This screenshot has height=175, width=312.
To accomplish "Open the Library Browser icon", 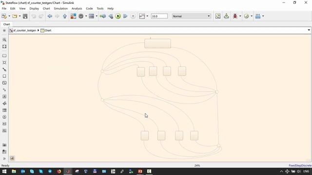I will click(73, 16).
